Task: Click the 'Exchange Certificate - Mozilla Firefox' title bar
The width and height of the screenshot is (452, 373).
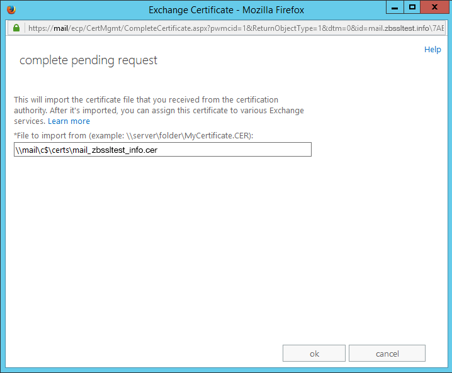Action: pos(226,9)
